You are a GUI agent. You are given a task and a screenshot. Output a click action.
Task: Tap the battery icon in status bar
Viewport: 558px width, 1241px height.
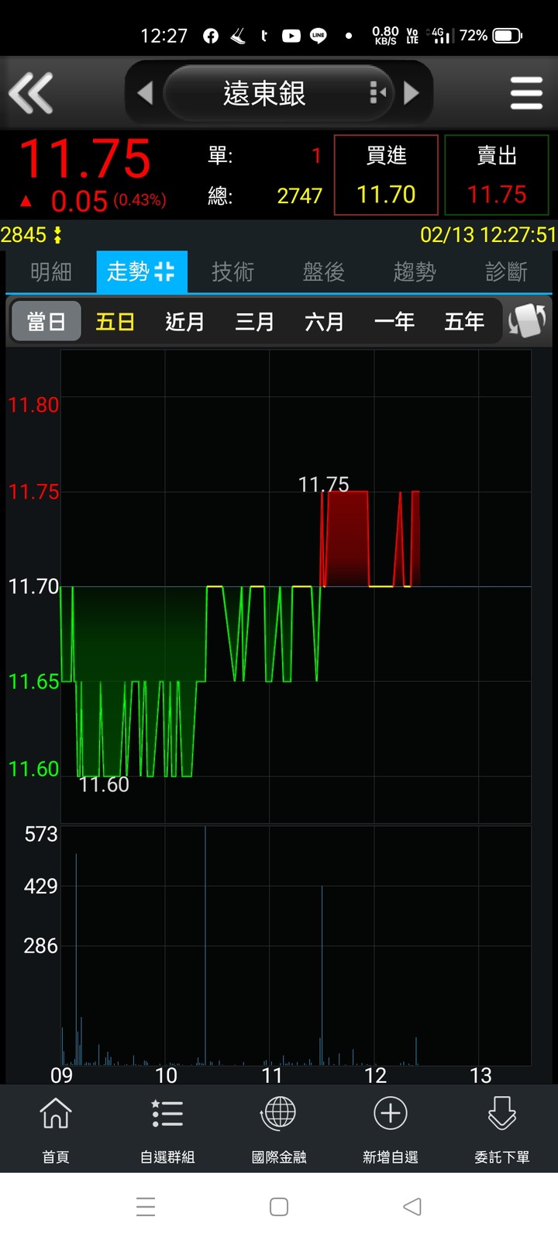pos(508,36)
